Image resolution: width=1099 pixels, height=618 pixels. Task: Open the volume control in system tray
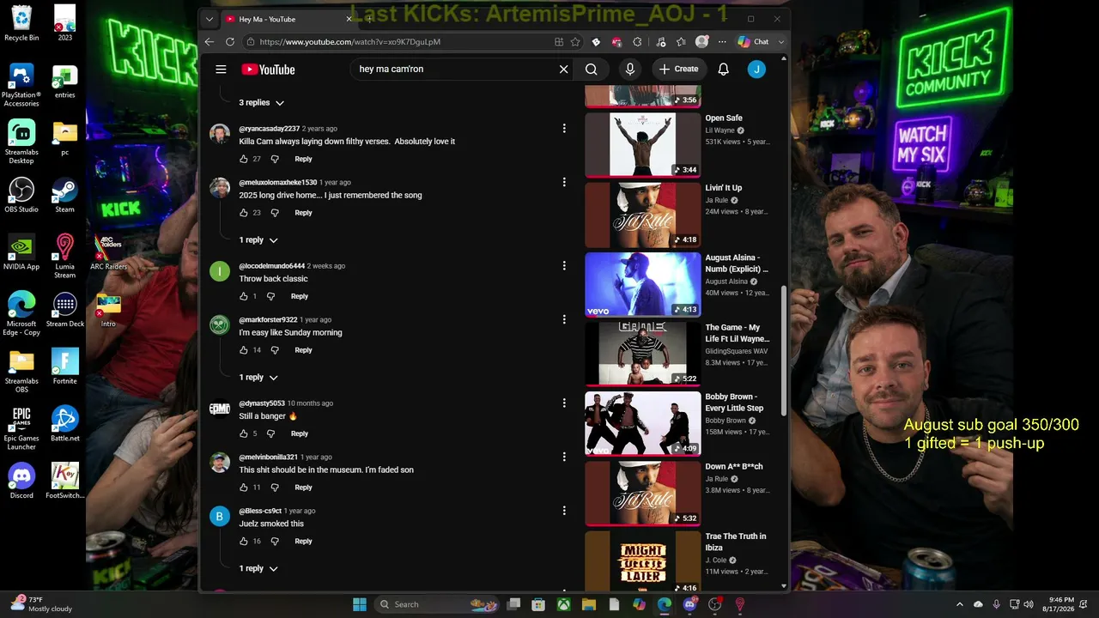1029,604
